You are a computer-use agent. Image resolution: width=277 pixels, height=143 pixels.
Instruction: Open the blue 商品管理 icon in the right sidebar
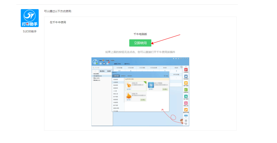186,77
